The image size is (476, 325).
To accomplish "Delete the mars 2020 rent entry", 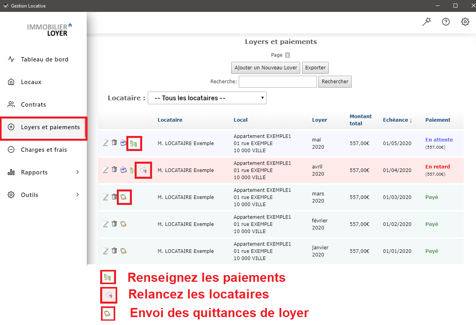I will pyautogui.click(x=114, y=196).
